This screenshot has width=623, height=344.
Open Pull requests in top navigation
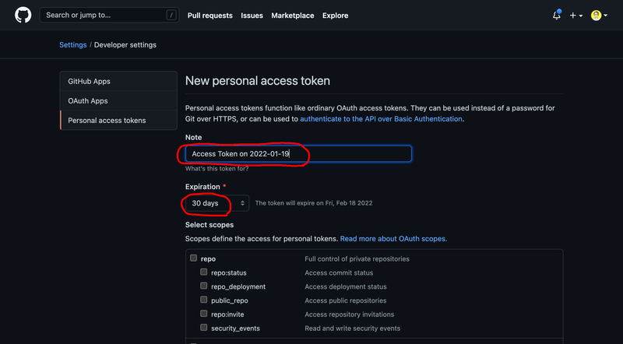[209, 16]
